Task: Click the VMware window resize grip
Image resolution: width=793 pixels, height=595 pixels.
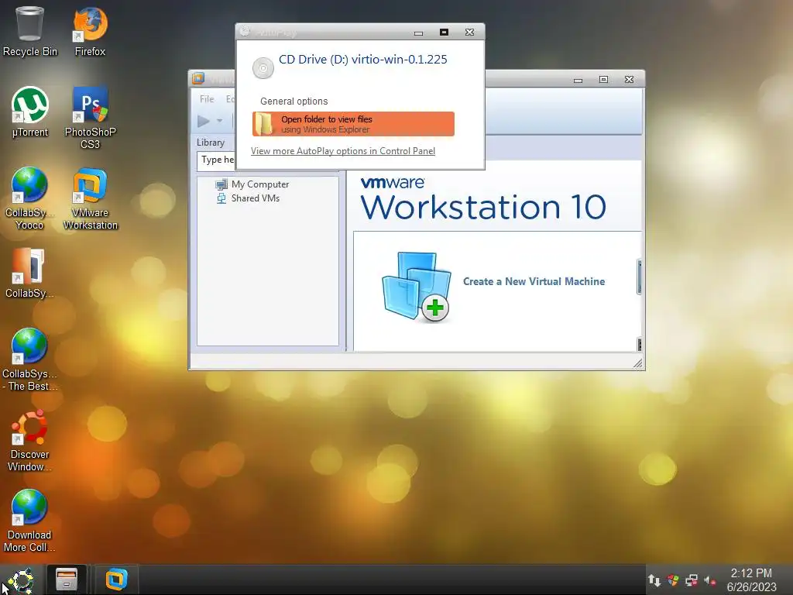Action: [638, 363]
